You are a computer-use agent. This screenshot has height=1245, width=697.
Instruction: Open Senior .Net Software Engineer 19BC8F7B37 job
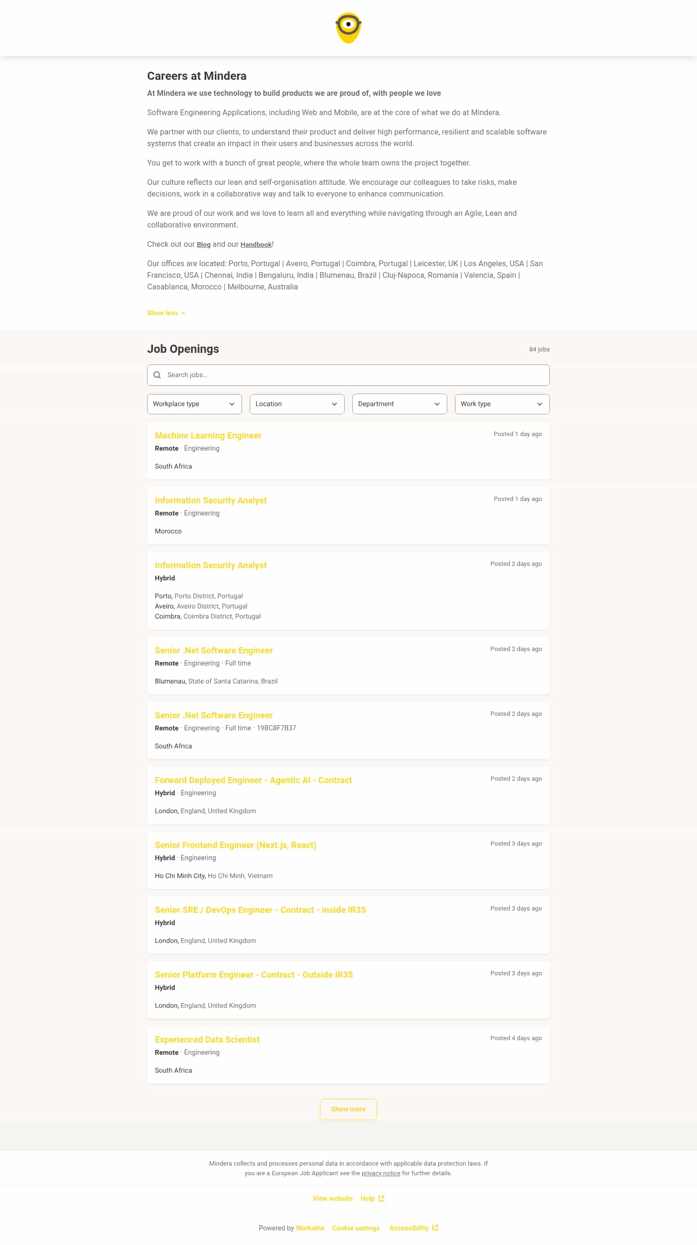pos(213,715)
